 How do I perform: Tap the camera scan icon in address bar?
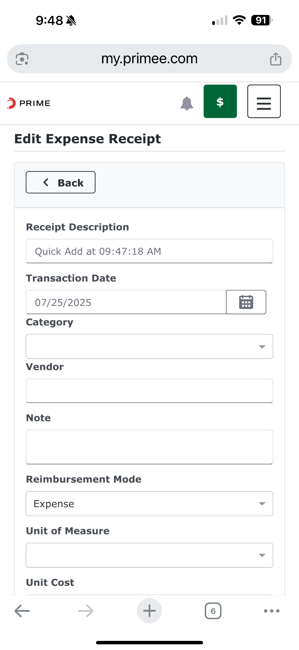tap(22, 58)
